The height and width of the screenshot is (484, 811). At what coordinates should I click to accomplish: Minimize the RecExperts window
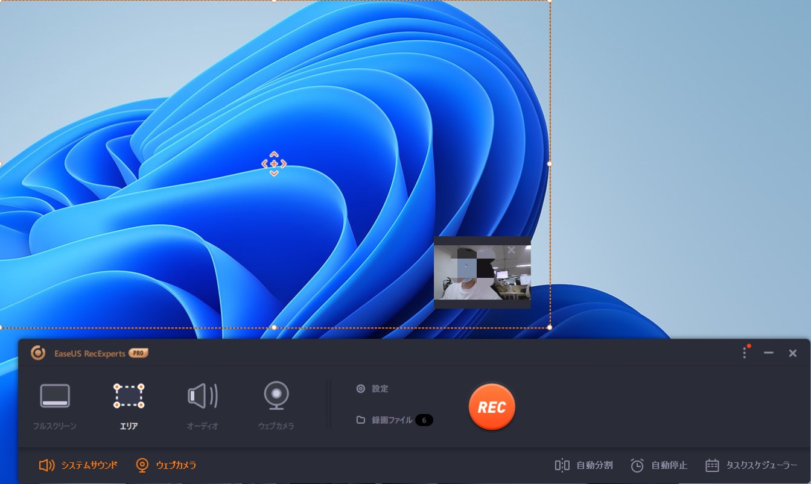click(769, 353)
